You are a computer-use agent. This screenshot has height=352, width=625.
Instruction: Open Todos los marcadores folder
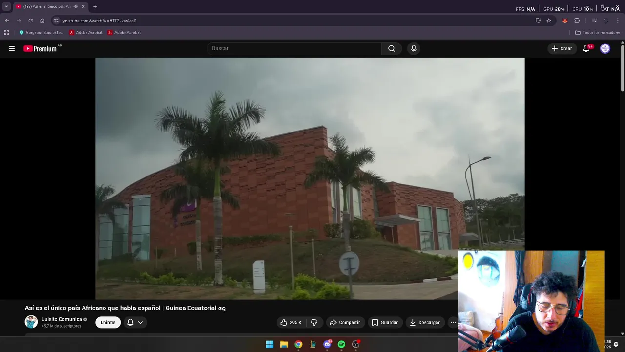pyautogui.click(x=598, y=33)
